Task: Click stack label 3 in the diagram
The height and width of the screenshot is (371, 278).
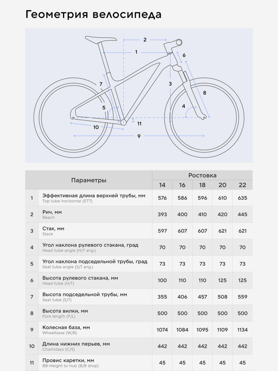Action: tap(170, 84)
